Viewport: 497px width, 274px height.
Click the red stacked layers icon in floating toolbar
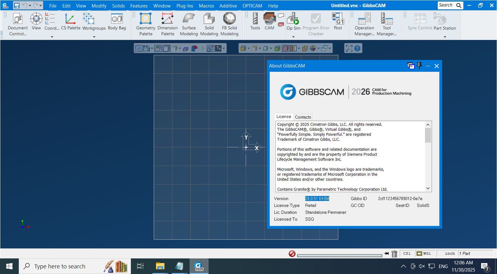(x=286, y=48)
